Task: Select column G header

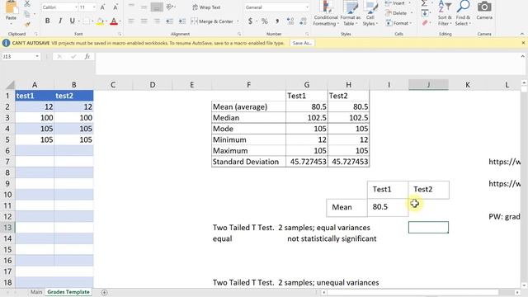Action: (x=307, y=85)
